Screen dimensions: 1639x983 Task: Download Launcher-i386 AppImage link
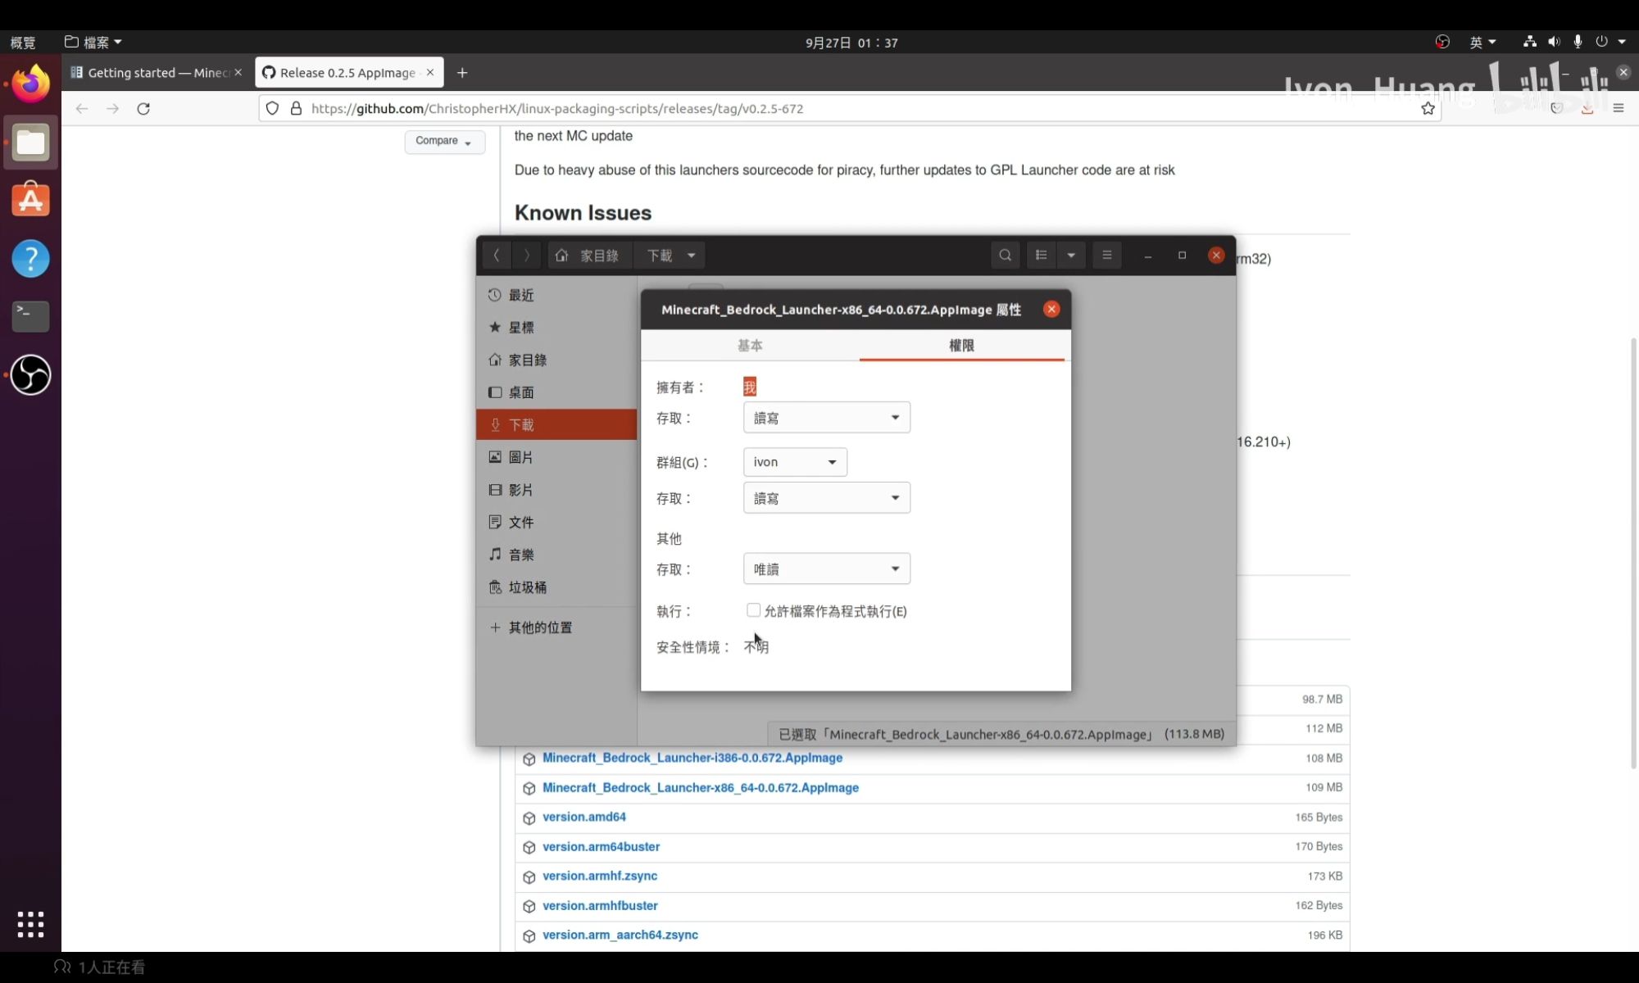click(x=692, y=758)
